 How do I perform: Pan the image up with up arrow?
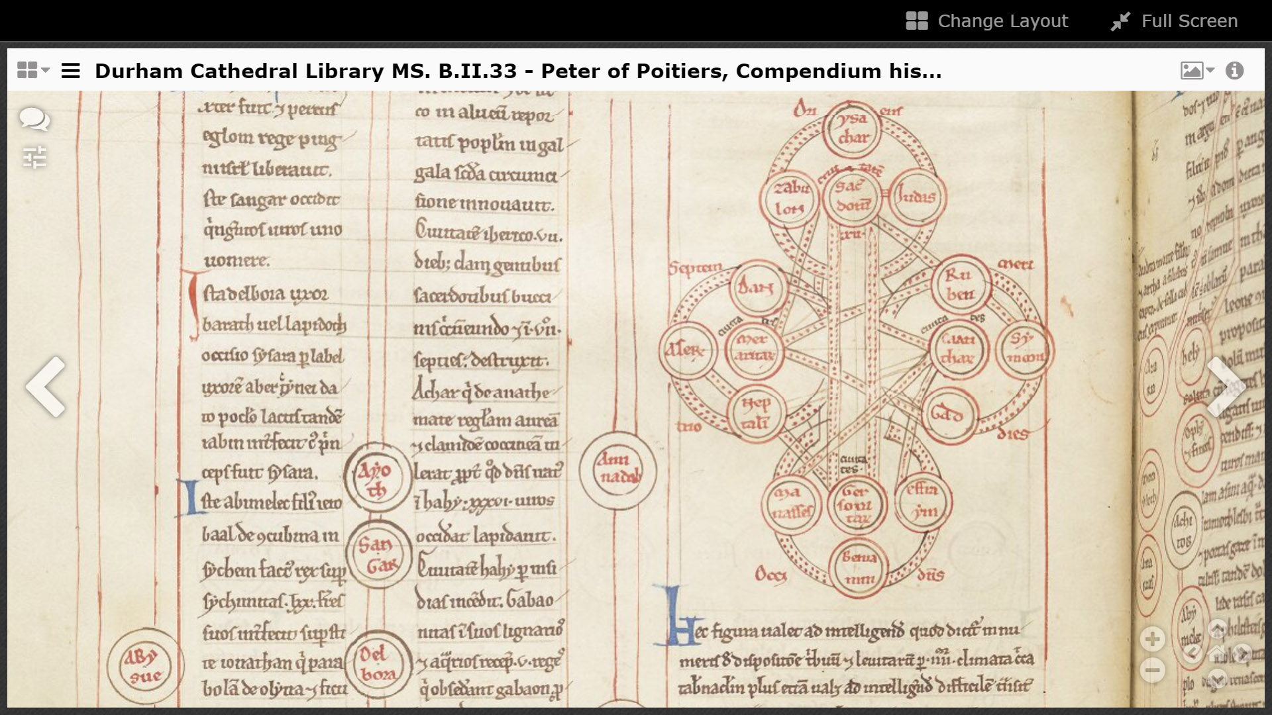pyautogui.click(x=1217, y=629)
